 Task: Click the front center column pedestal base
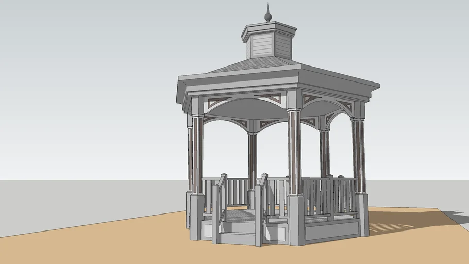[x=295, y=219]
